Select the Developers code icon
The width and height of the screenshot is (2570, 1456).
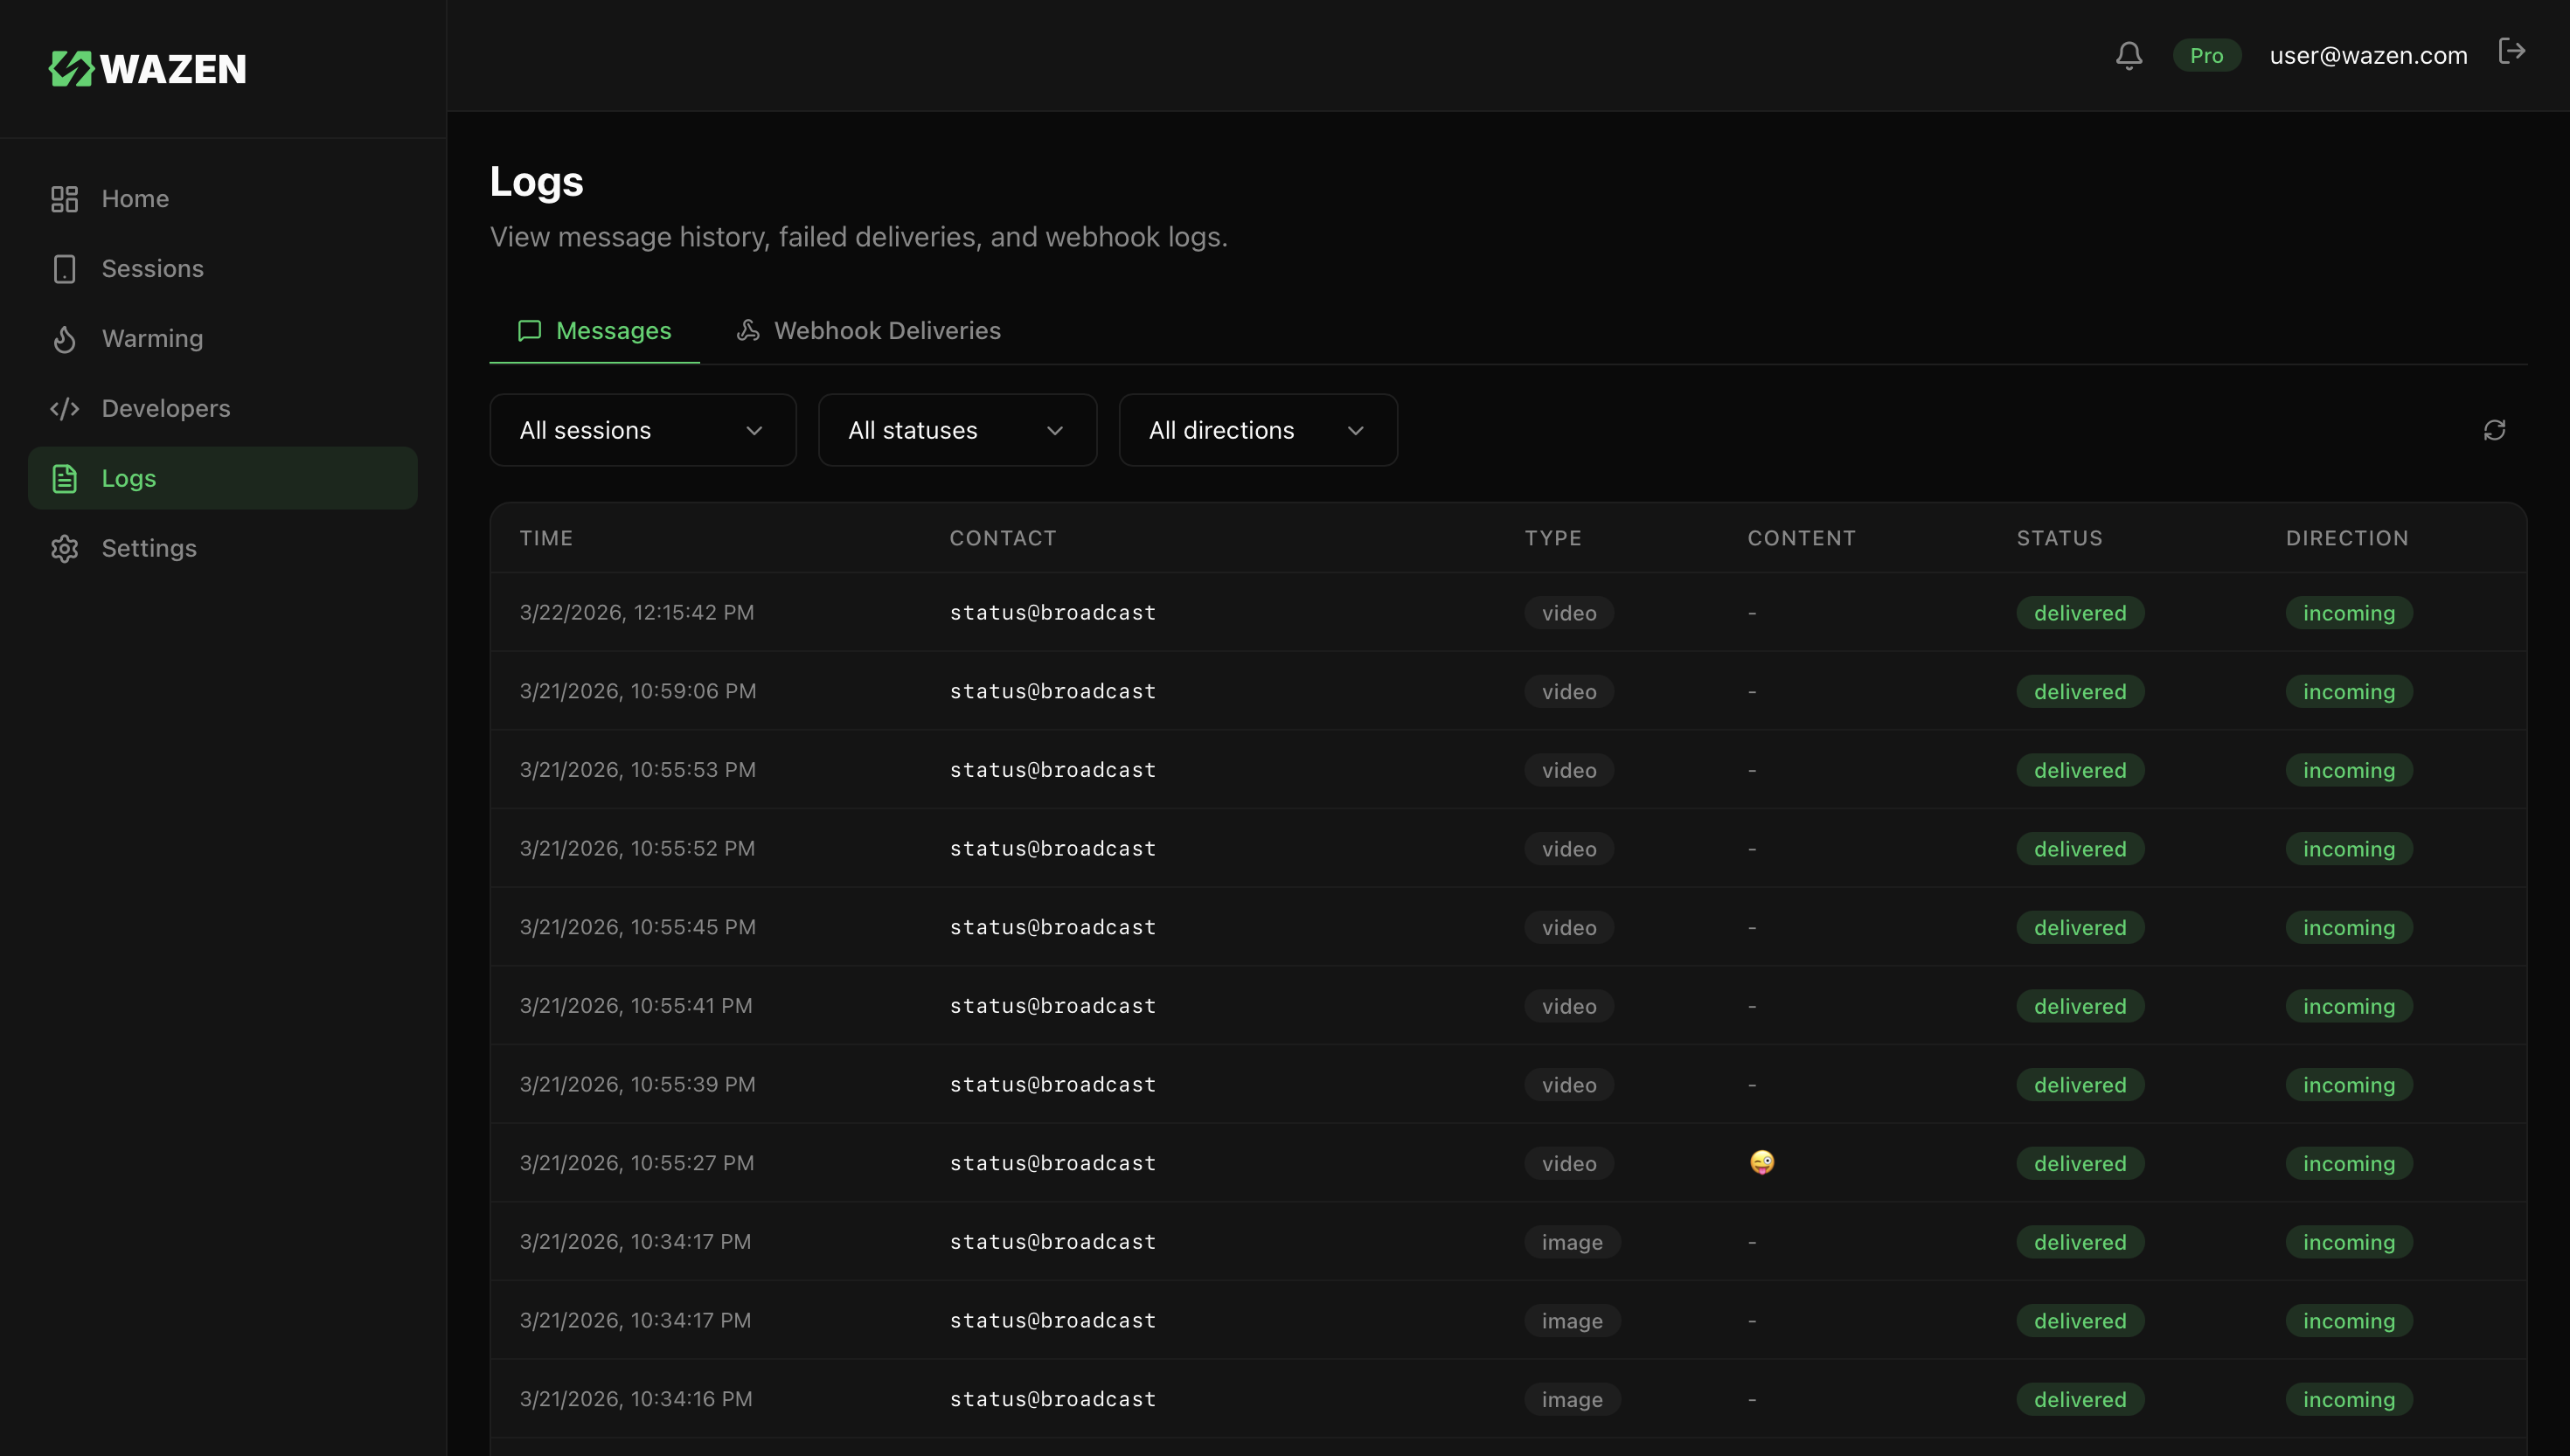pos(64,408)
